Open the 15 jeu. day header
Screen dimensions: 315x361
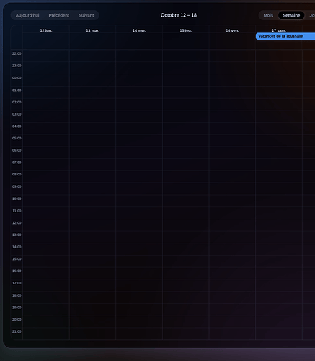pos(186,30)
